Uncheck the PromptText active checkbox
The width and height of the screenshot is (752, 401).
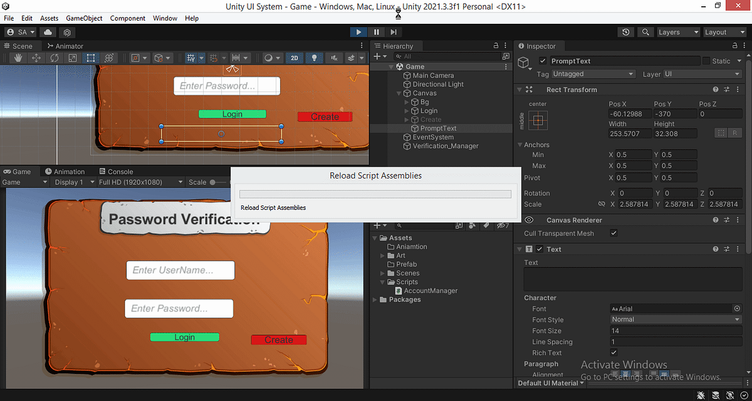543,61
